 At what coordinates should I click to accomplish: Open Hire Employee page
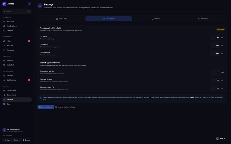pyautogui.click(x=17, y=26)
